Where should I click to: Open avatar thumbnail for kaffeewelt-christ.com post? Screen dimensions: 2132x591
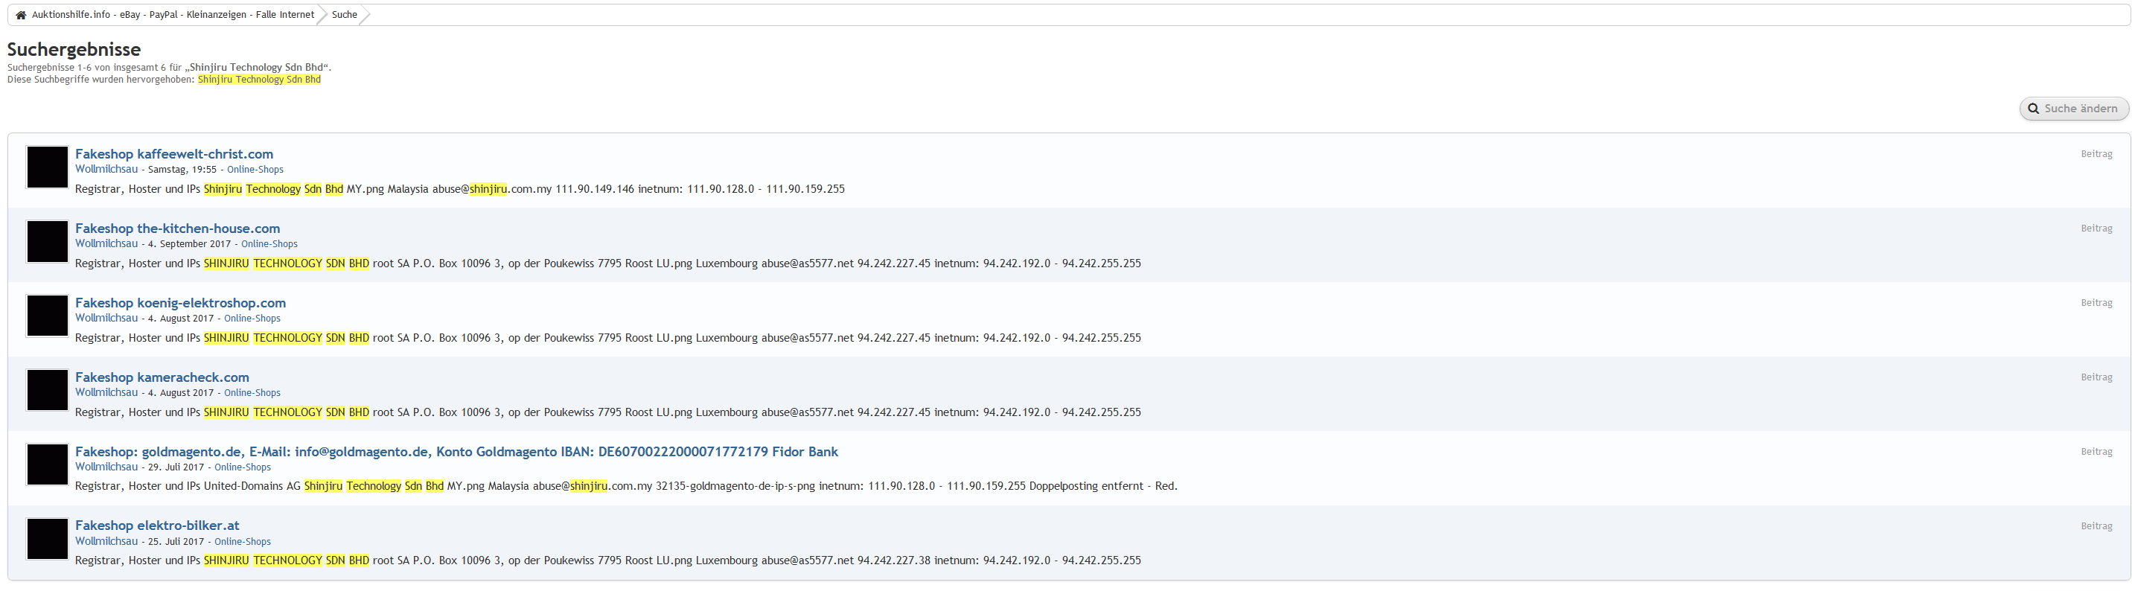coord(47,167)
